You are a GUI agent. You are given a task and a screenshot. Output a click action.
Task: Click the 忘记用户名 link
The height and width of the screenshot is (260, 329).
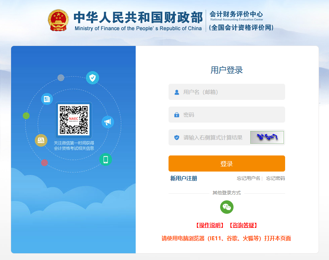tap(249, 178)
